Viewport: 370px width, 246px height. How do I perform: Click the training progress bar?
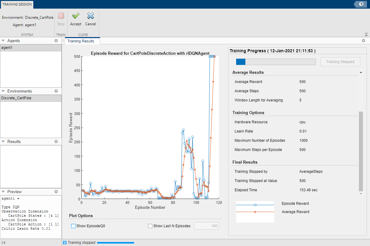point(276,62)
